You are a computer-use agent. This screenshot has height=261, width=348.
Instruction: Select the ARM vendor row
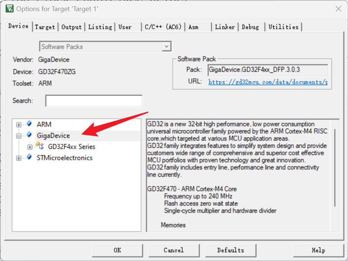coord(44,124)
